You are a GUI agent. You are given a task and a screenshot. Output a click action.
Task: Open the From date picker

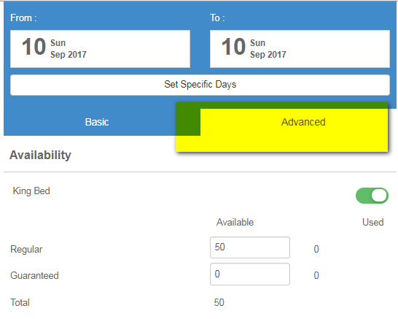pos(100,49)
